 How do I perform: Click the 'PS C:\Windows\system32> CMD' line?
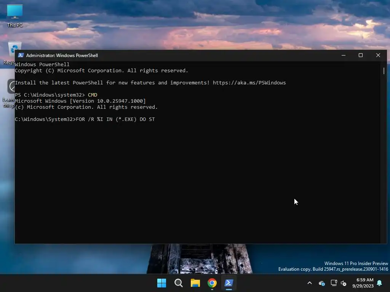[x=56, y=95]
